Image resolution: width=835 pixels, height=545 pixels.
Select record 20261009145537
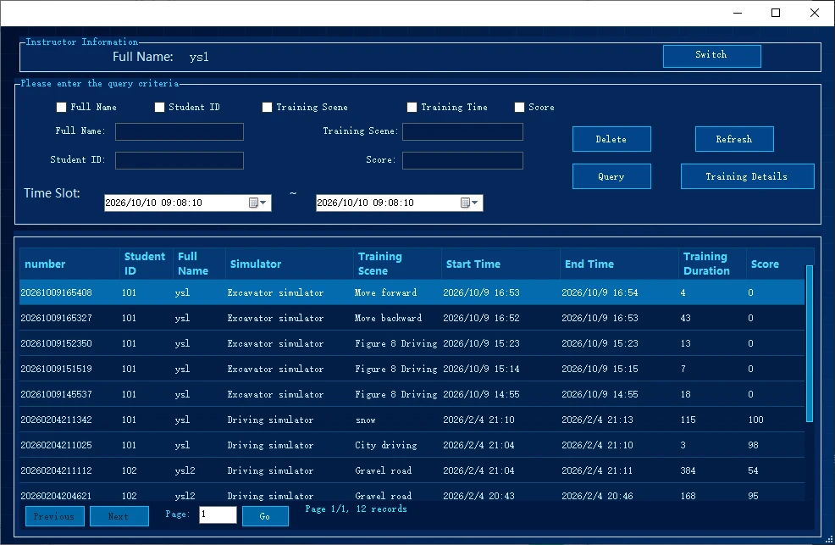tap(412, 394)
